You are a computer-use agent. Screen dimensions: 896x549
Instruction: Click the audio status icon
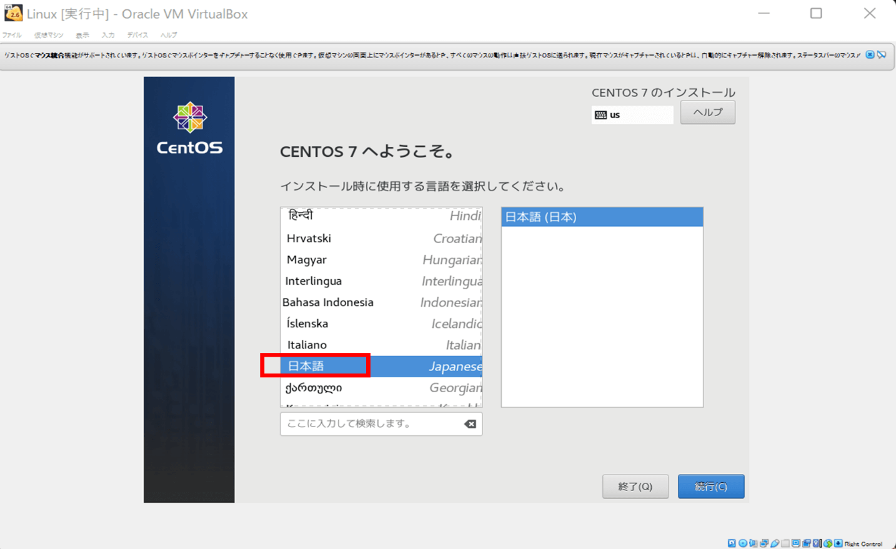(x=754, y=543)
